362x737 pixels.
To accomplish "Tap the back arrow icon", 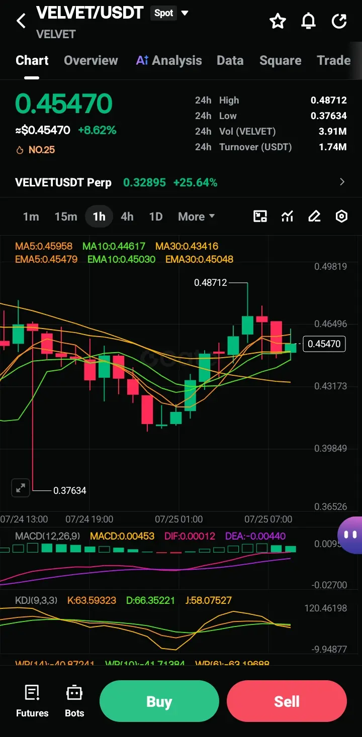I will tap(21, 21).
